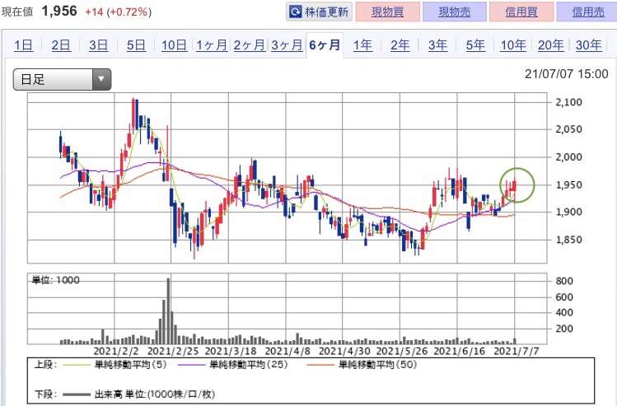
Task: Open 信用買 margin buy link
Action: [x=521, y=12]
